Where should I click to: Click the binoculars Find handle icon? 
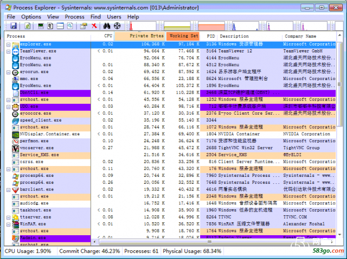(x=107, y=26)
